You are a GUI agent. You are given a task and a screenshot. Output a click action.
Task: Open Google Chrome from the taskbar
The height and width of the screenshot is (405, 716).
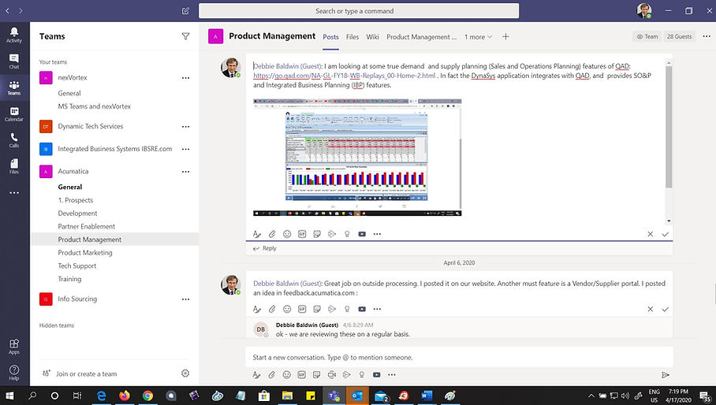tap(147, 396)
